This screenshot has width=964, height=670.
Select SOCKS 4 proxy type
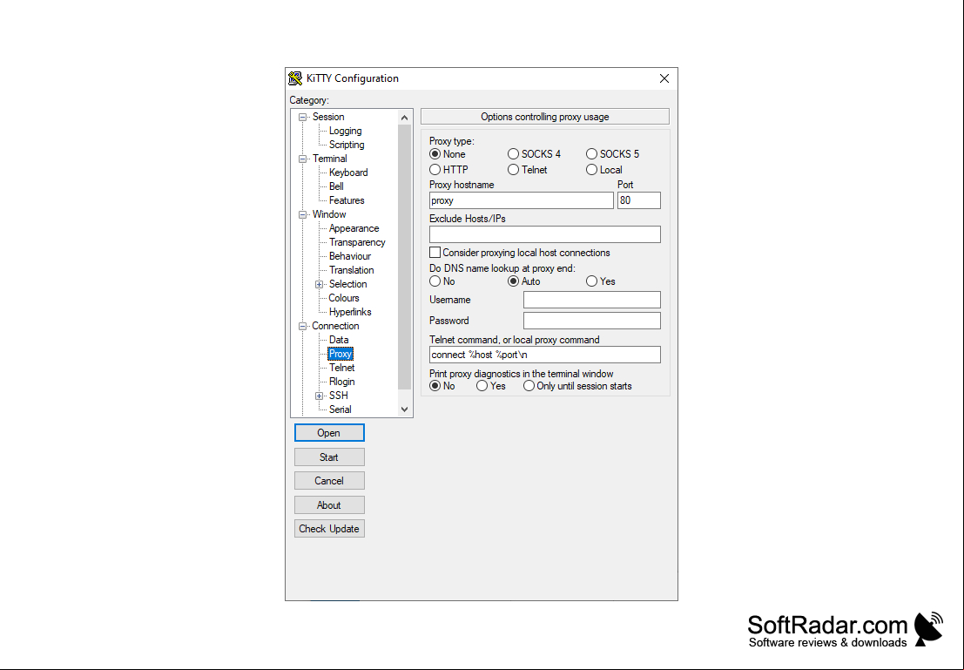point(514,154)
